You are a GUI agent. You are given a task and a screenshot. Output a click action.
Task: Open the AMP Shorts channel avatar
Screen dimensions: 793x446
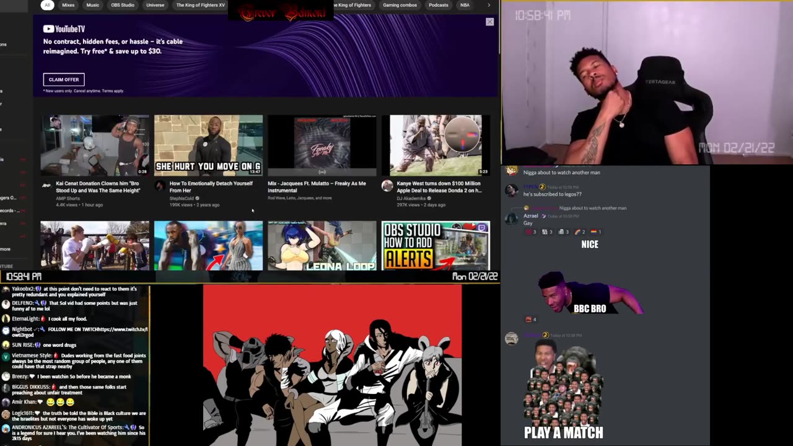pos(46,186)
